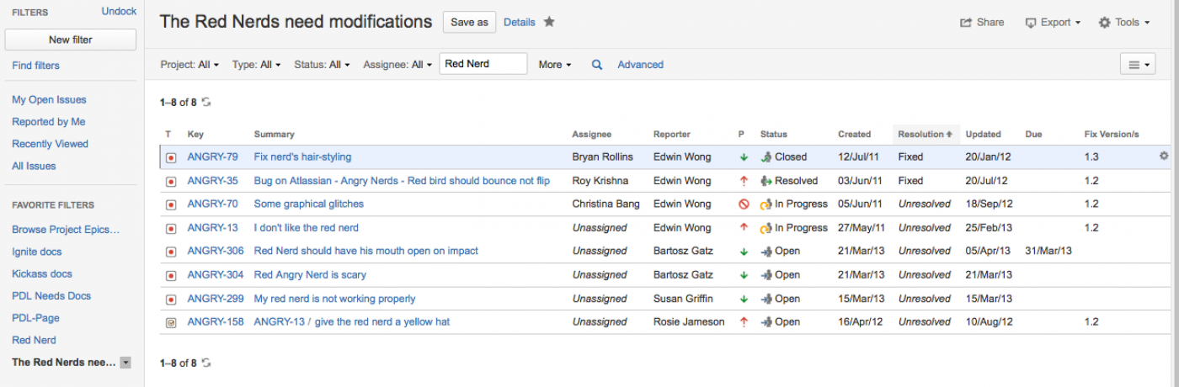
Task: Open gear actions for ANGRY-79 row
Action: click(1164, 156)
